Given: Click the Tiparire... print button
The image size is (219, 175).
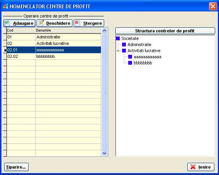Looking at the screenshot, I should [x=16, y=167].
